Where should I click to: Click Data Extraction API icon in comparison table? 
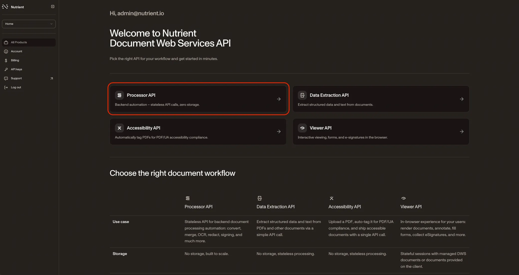pyautogui.click(x=260, y=198)
